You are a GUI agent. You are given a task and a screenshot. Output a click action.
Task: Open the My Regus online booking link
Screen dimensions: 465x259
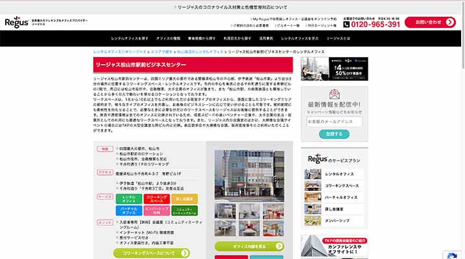294,19
